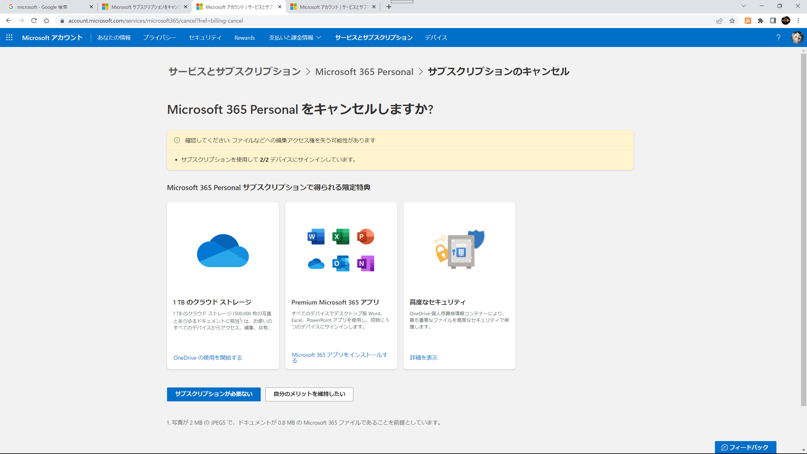This screenshot has height=454, width=807.
Task: Open the tab search chevron in title bar
Action: tap(744, 6)
